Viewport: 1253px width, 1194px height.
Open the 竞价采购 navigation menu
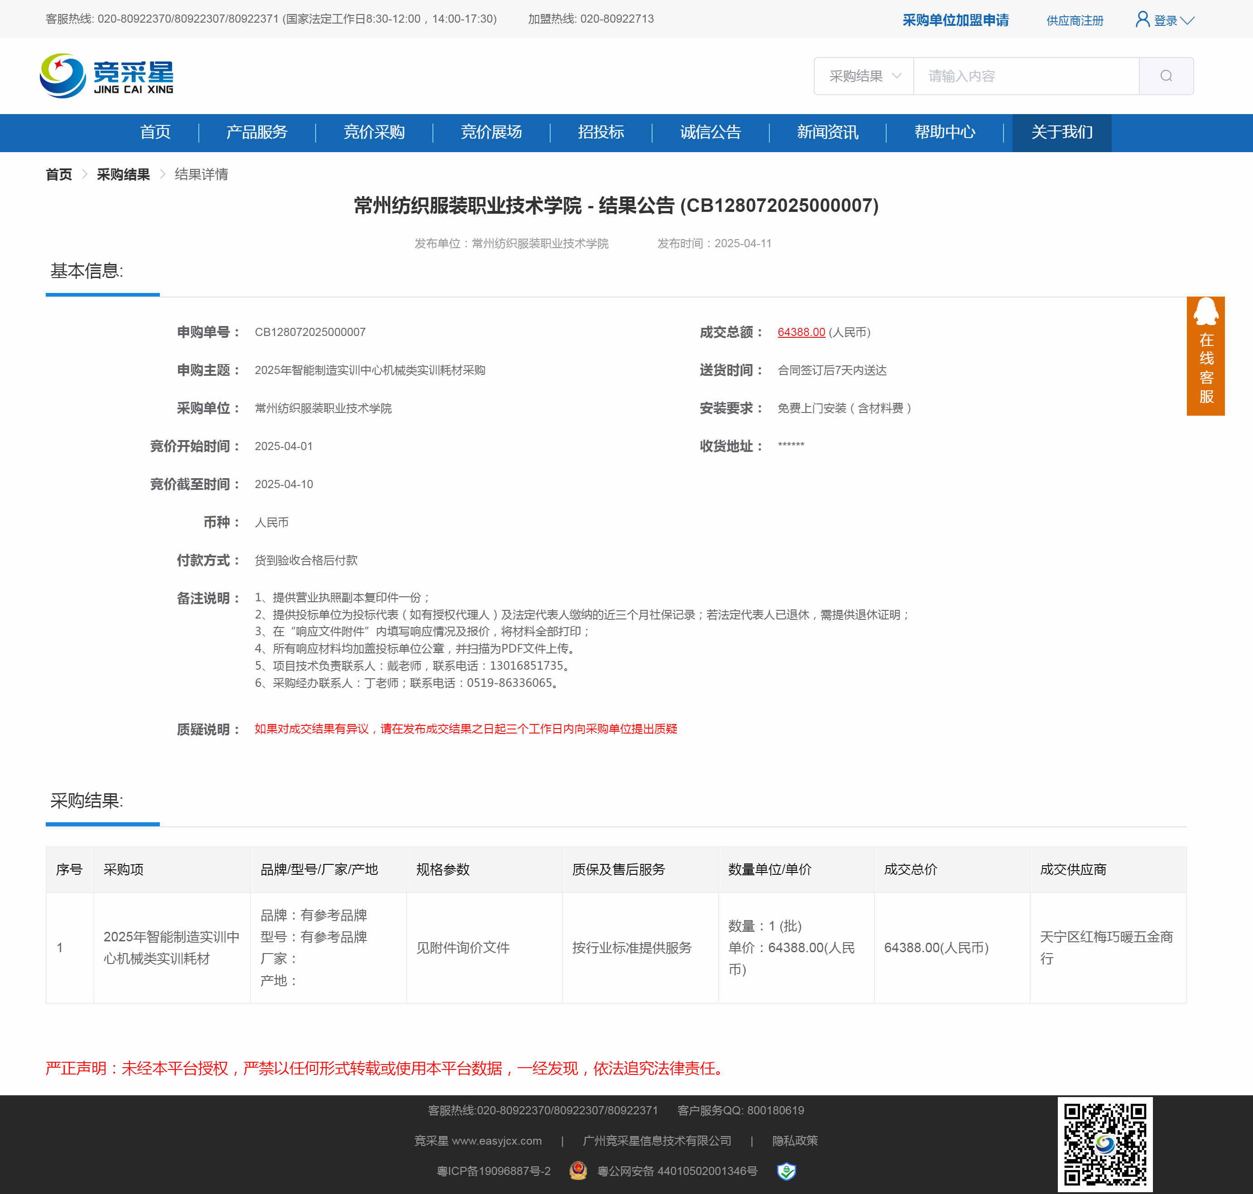[374, 132]
